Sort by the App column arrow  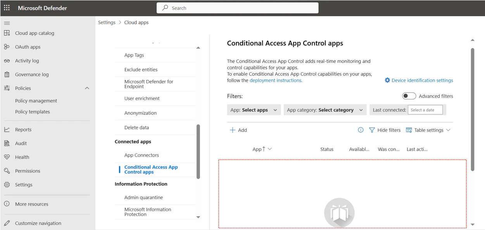click(x=264, y=149)
